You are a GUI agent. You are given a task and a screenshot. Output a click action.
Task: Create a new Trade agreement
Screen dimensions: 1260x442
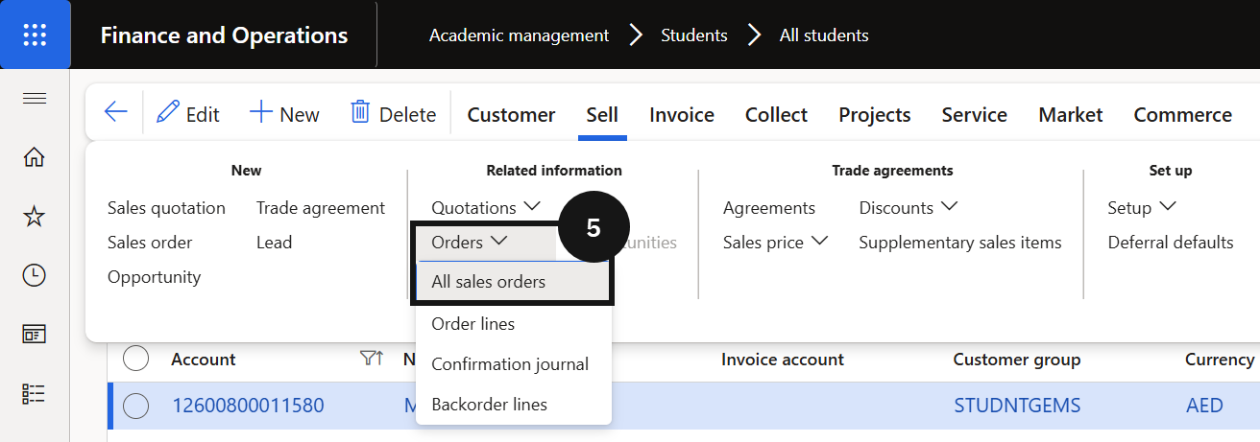[321, 208]
